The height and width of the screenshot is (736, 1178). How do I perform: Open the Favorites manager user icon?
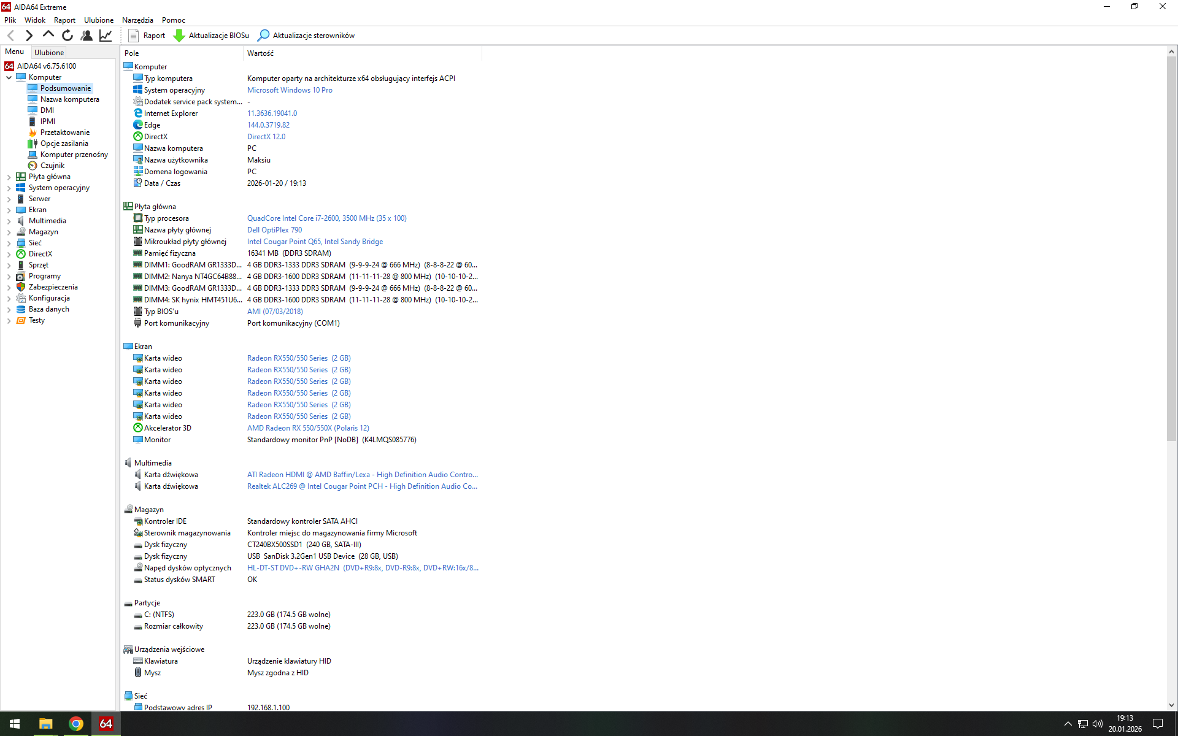click(x=87, y=36)
